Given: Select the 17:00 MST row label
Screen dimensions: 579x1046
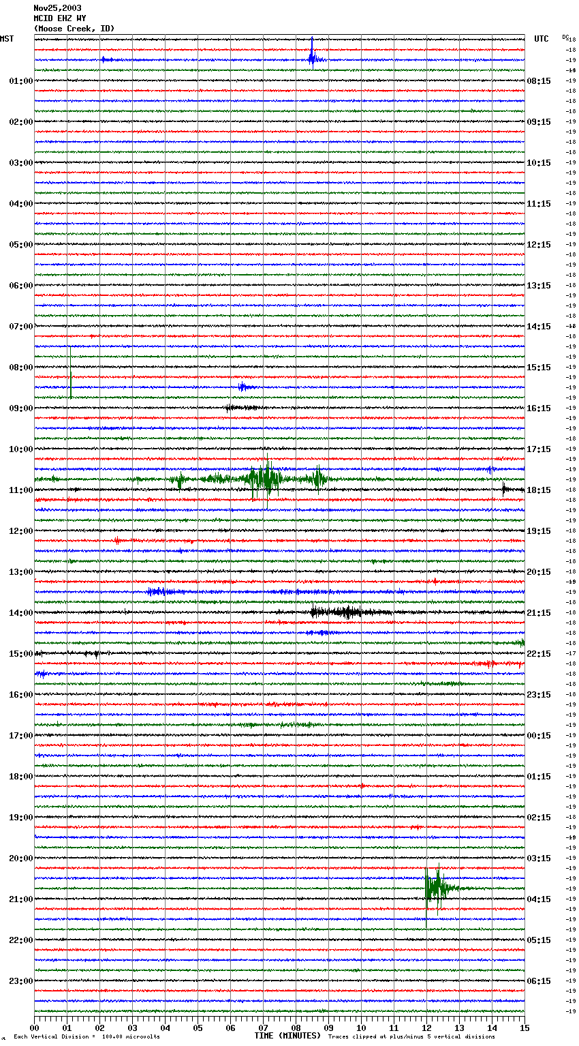Looking at the screenshot, I should 21,736.
